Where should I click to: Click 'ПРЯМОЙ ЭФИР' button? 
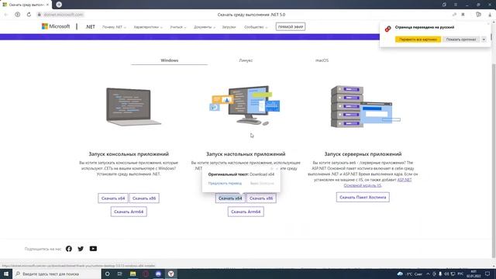click(291, 27)
